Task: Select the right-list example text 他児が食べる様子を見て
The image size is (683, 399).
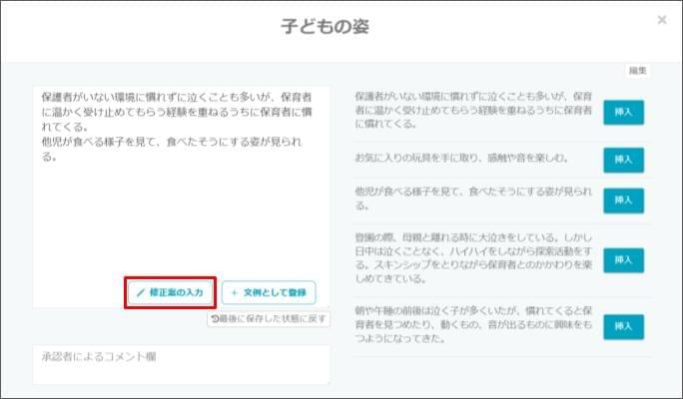Action: tap(474, 199)
